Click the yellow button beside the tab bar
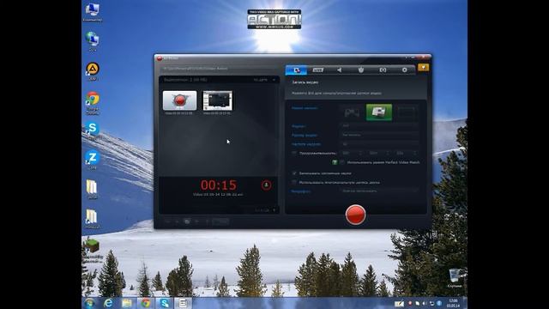Screen dimensions: 549x309 [x=423, y=67]
